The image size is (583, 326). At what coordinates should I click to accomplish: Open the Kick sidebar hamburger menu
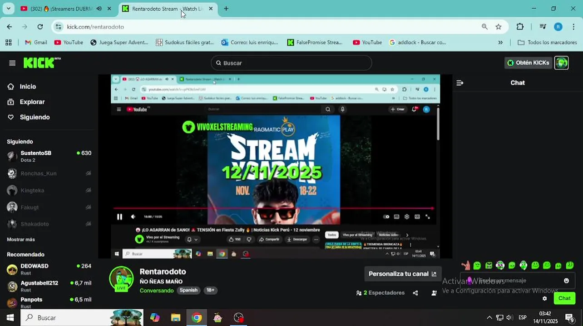(12, 63)
